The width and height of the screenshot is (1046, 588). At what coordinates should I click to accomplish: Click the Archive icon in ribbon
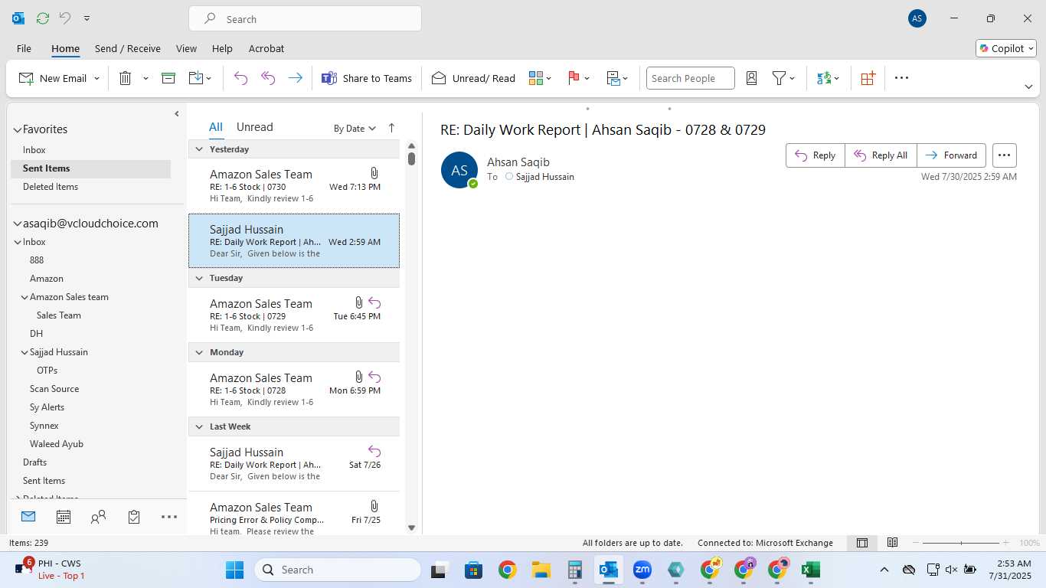click(168, 78)
